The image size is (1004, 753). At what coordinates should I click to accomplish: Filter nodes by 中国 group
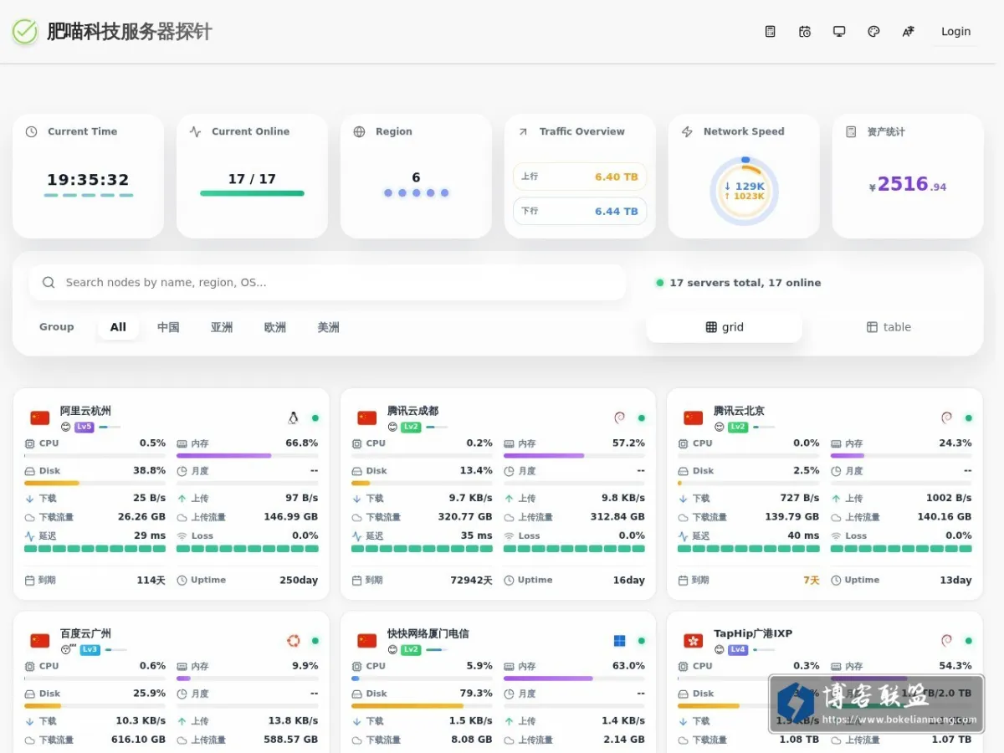click(168, 327)
